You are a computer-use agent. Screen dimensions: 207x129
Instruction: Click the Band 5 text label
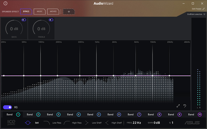[x=90, y=115]
